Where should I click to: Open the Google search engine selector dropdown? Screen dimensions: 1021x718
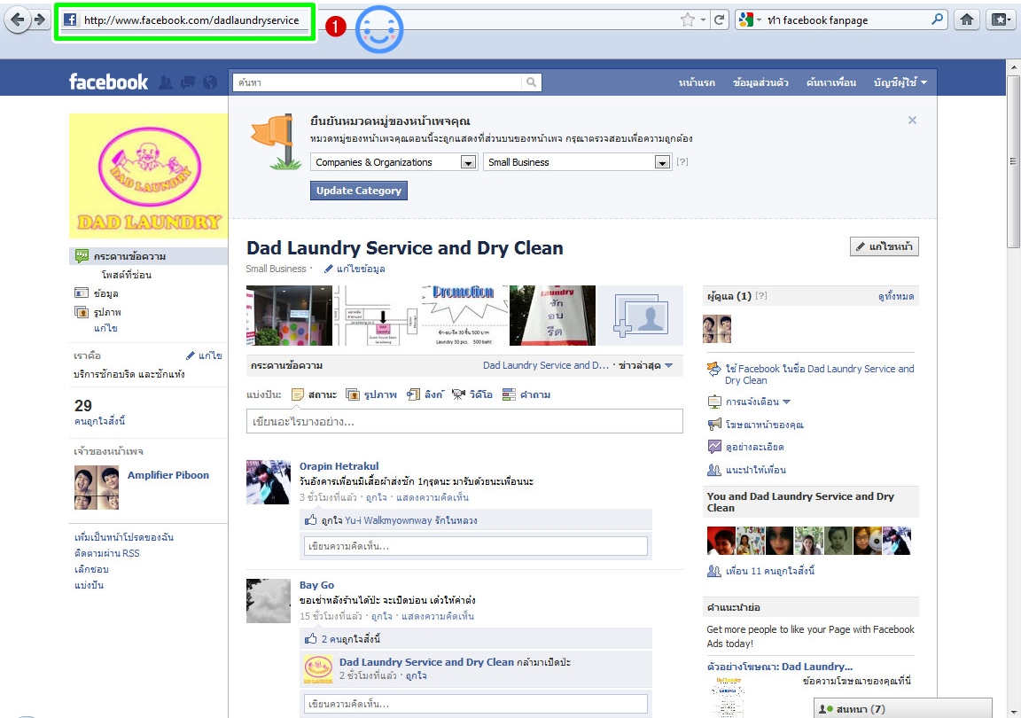click(x=750, y=20)
